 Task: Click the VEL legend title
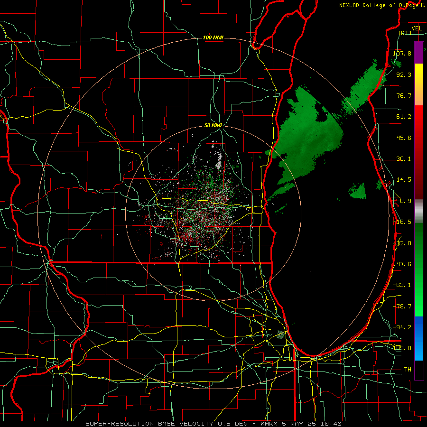pyautogui.click(x=417, y=28)
